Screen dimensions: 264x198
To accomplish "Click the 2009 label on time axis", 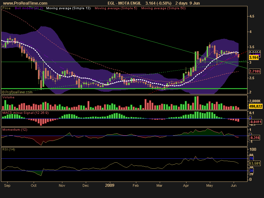I will tap(109, 186).
